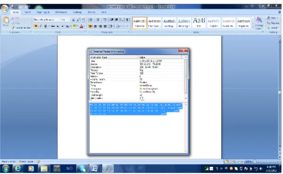Click the red font color icon

click(x=82, y=26)
